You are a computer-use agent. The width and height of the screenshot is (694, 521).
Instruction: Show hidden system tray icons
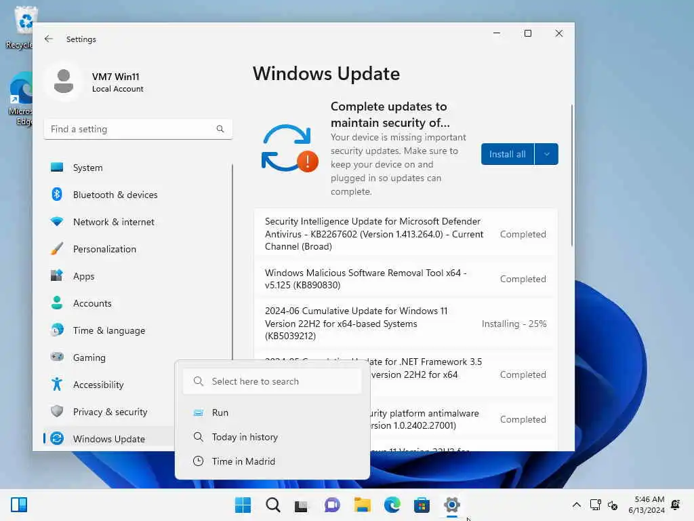click(576, 505)
